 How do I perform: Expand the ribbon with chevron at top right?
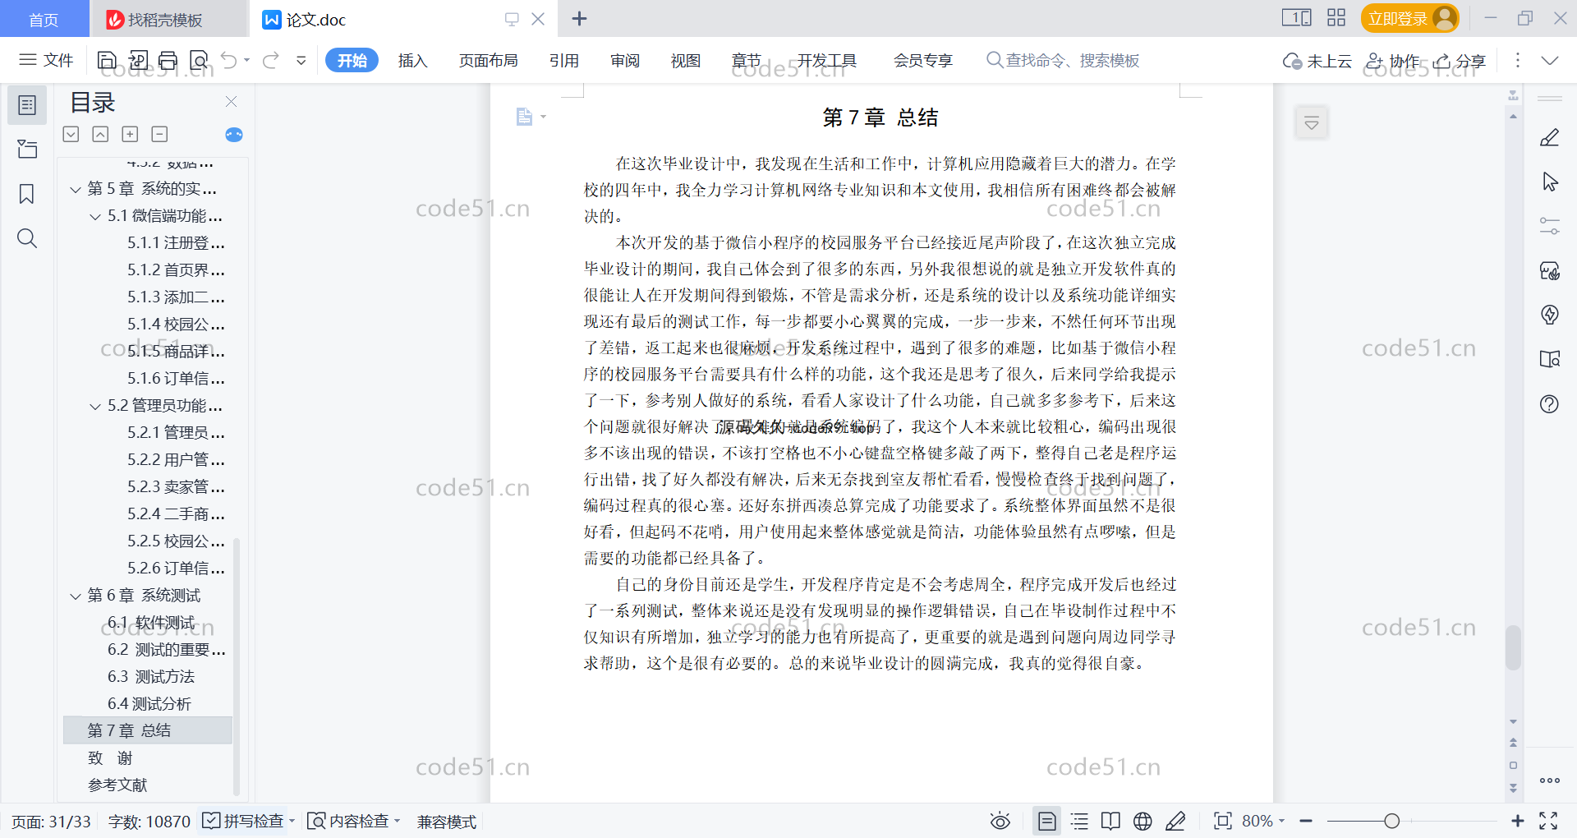click(1550, 61)
